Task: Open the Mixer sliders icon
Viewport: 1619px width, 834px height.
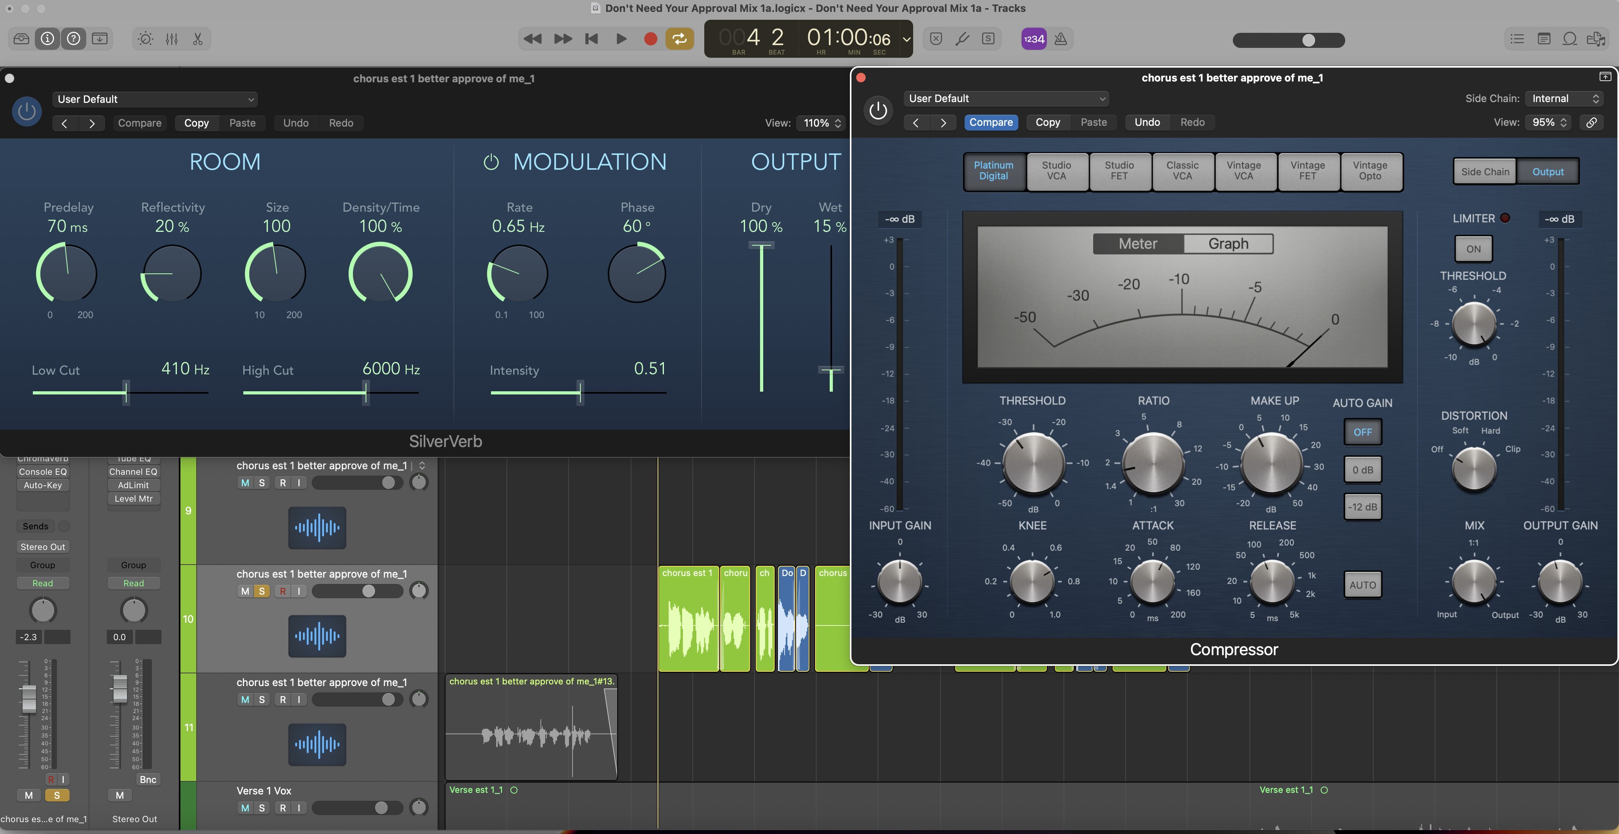Action: pyautogui.click(x=172, y=39)
